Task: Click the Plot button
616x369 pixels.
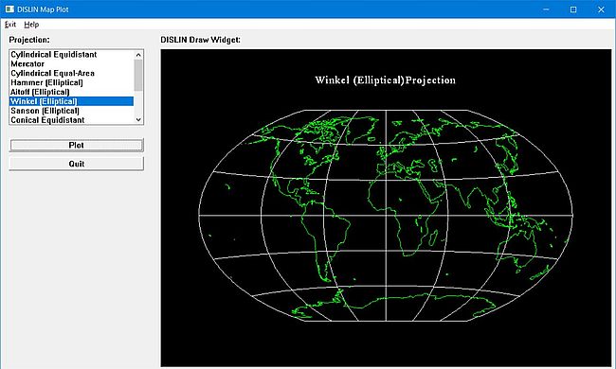Action: click(x=76, y=145)
